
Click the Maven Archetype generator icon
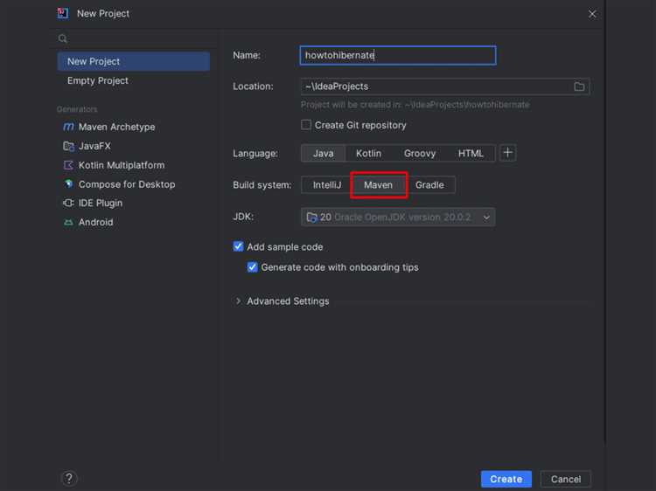[68, 127]
